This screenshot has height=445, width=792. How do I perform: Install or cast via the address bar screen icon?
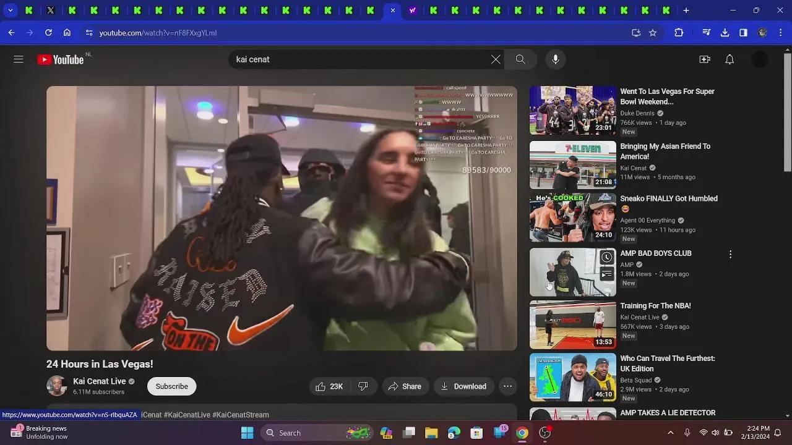tap(635, 33)
